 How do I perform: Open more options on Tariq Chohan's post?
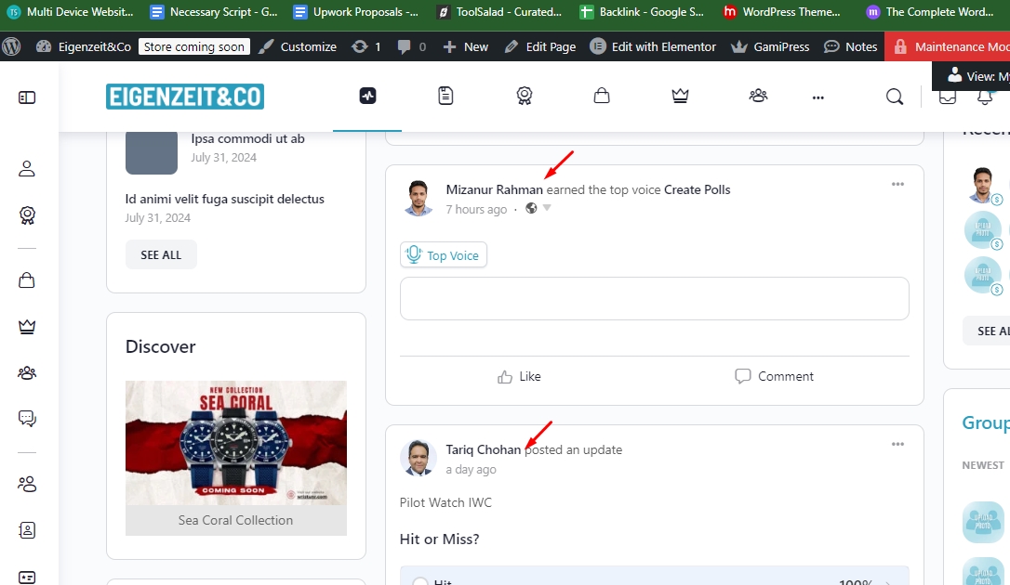point(897,444)
